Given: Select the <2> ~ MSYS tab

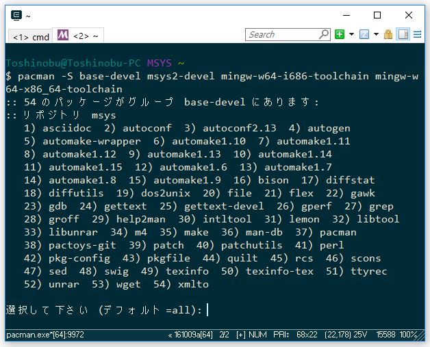Looking at the screenshot, I should [x=78, y=36].
